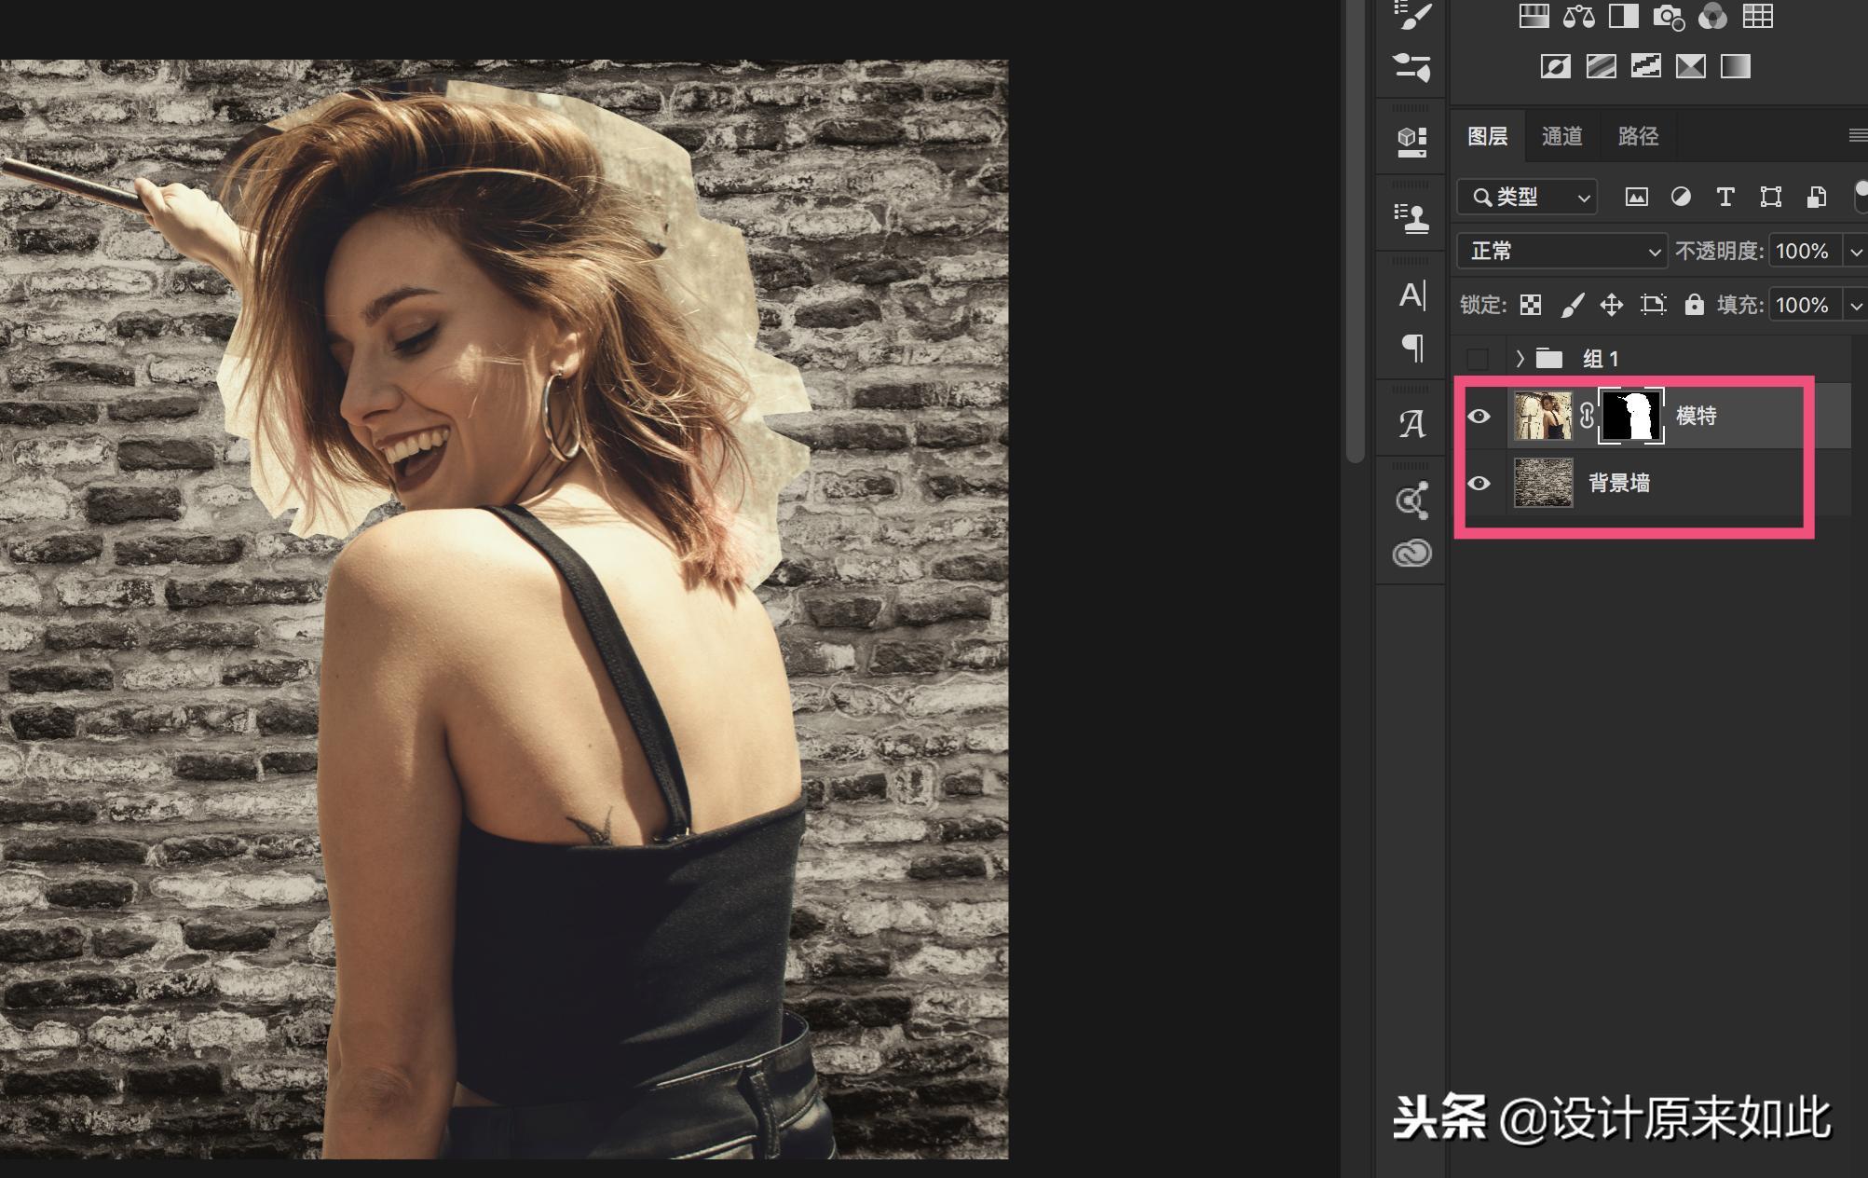The width and height of the screenshot is (1868, 1178).
Task: Open the 类型 layer filter dropdown
Action: [1528, 197]
